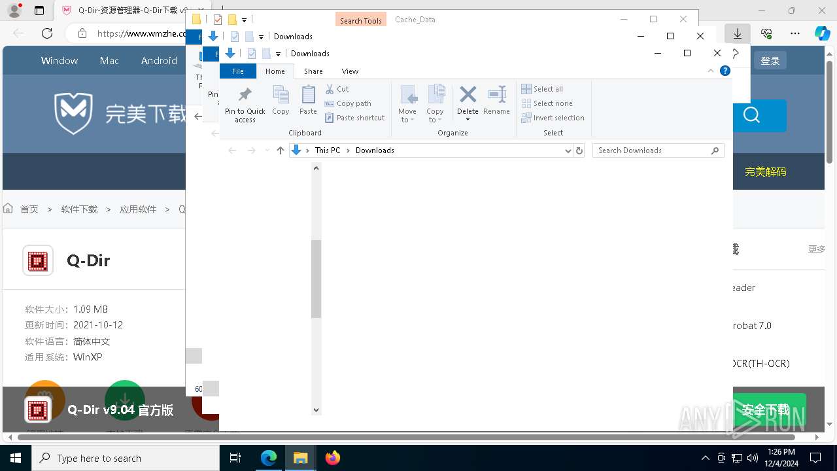Choose Paste shortcut in Clipboard group
837x471 pixels.
(355, 118)
